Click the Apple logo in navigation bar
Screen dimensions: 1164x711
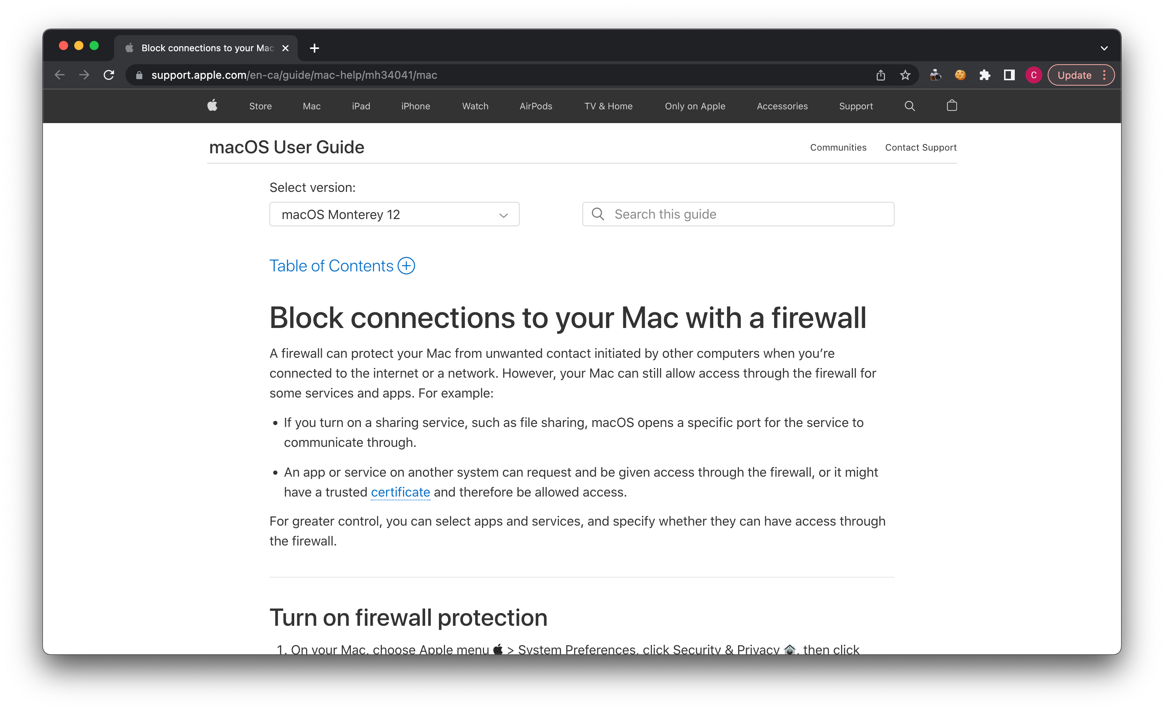coord(212,106)
